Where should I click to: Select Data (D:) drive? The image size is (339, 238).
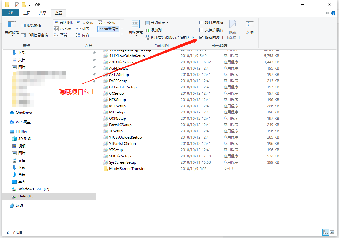[x=49, y=196]
